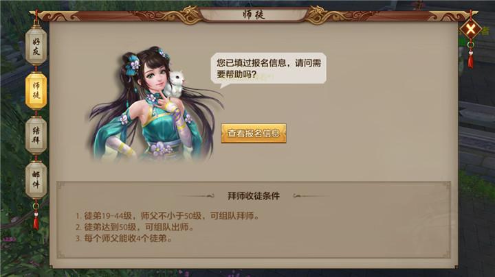Select the highlighted 师徒 lantern tab
This screenshot has height=277, width=495.
[x=36, y=91]
